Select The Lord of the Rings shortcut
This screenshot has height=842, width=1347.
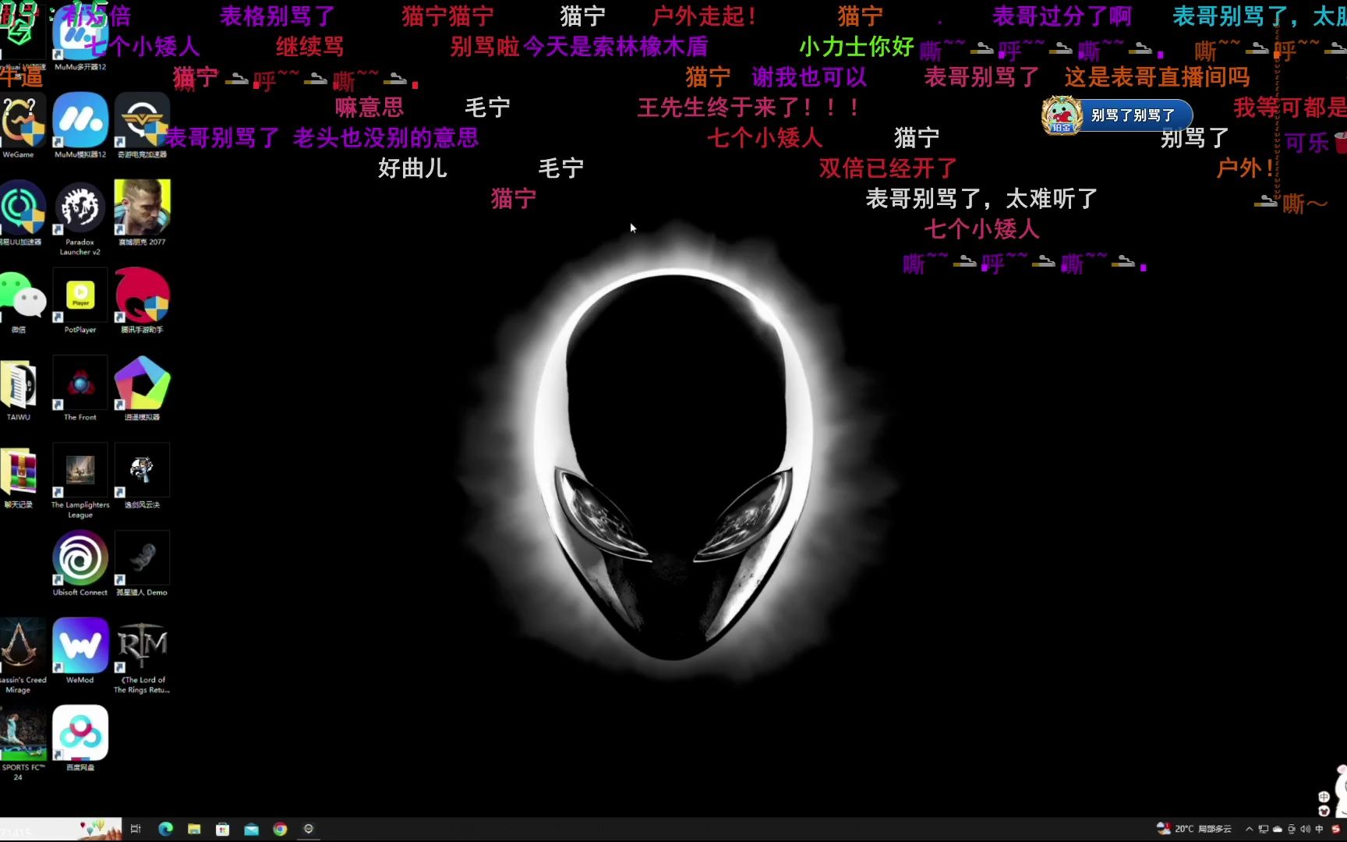click(142, 656)
